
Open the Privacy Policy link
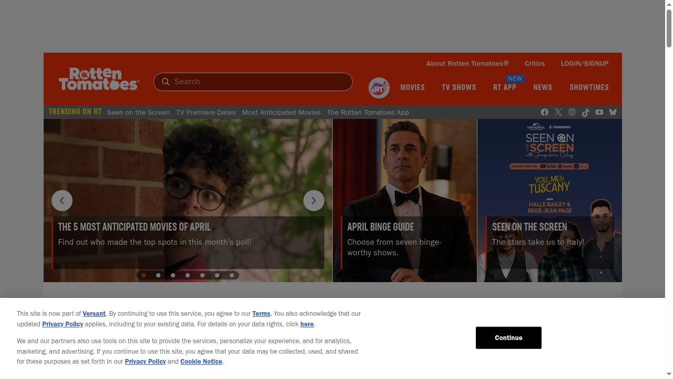(63, 324)
